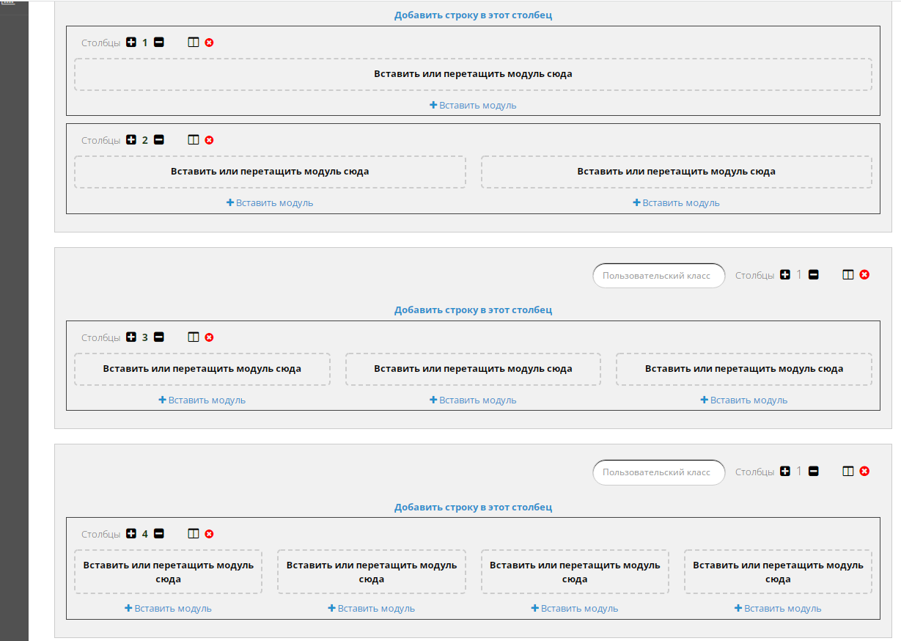Click red delete icon of 2-column row

coord(209,140)
